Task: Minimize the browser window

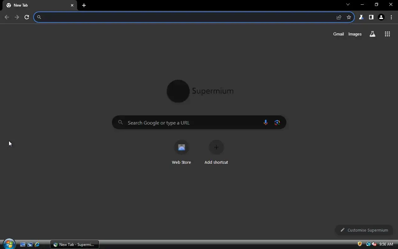Action: (x=362, y=4)
